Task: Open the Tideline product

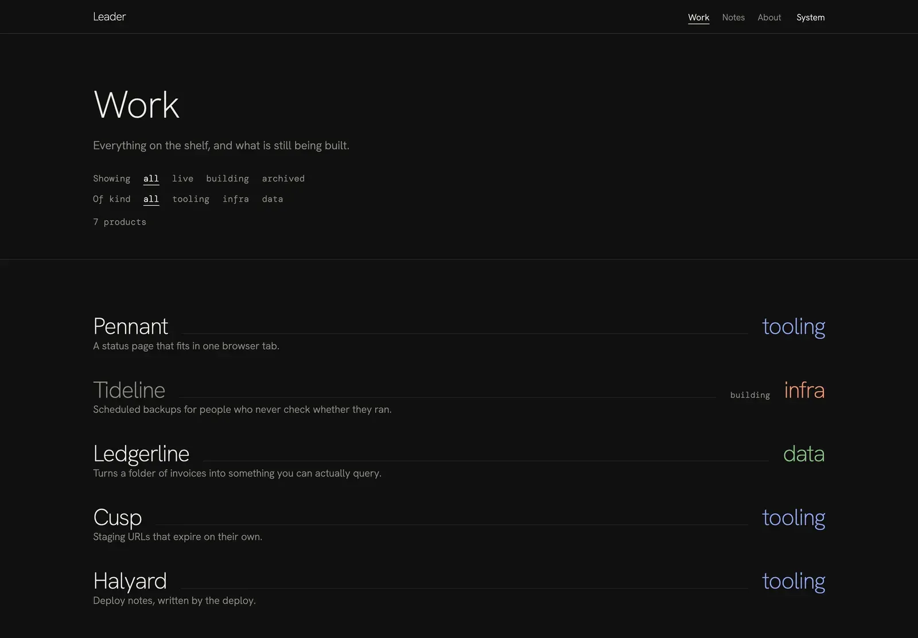Action: pyautogui.click(x=129, y=390)
